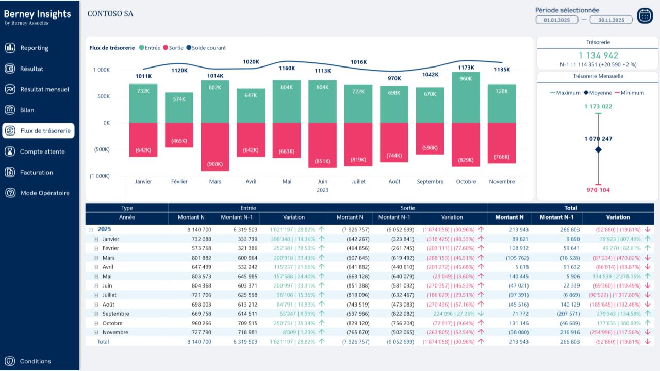Select the Flux de trésorerie tab
The height and width of the screenshot is (371, 660).
click(38, 131)
